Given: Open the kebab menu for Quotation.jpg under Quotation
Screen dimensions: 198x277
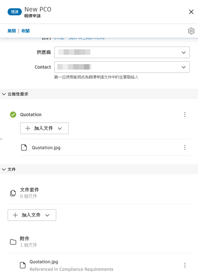Looking at the screenshot, I should [x=185, y=147].
